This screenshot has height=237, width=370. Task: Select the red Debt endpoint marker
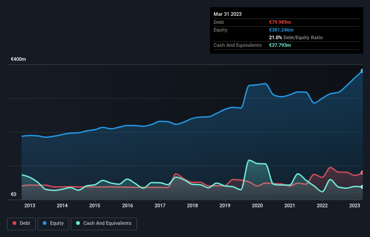coord(362,173)
